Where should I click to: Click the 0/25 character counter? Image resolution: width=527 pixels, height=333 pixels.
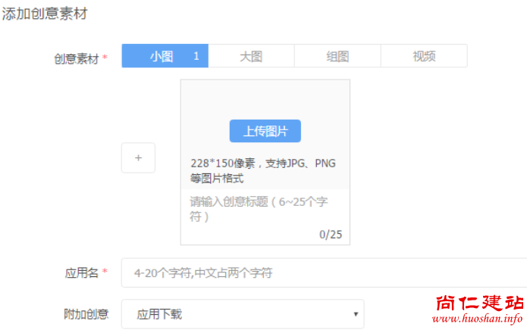(x=331, y=235)
